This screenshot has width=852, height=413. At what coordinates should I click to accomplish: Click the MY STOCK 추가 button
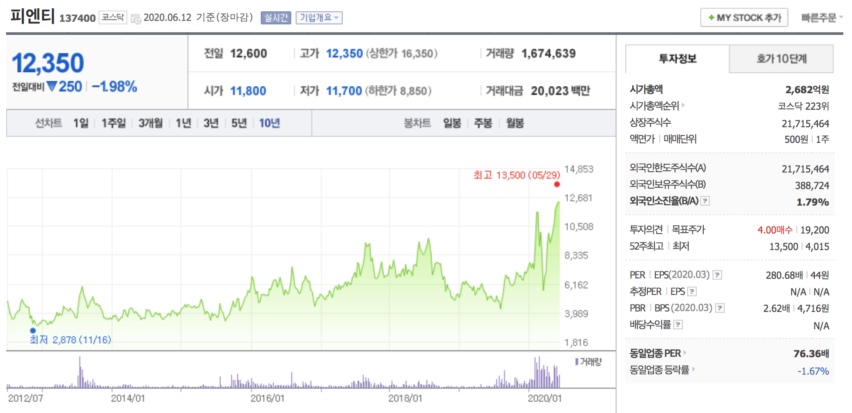(x=744, y=18)
